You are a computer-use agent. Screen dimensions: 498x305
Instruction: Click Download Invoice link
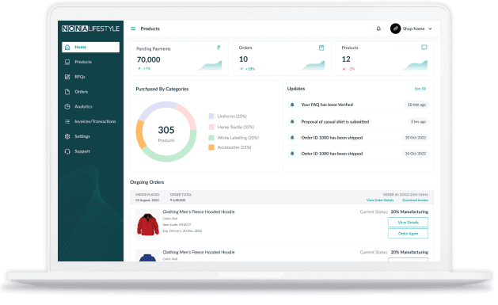[415, 200]
